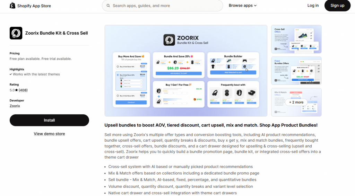355x196 pixels.
Task: Open the main Zoorix bundle screenshot
Action: pyautogui.click(x=186, y=71)
